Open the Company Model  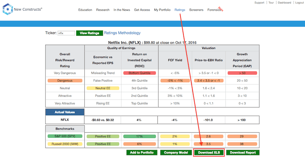pyautogui.click(x=176, y=153)
